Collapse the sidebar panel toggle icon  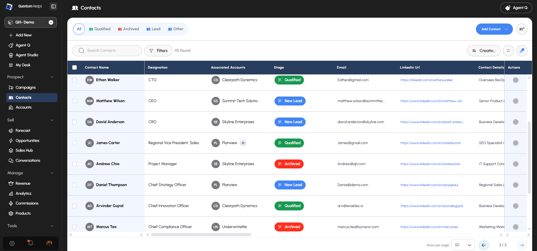[54, 6]
